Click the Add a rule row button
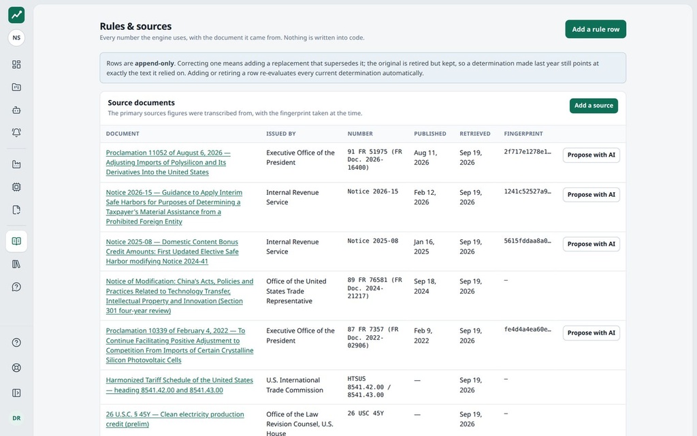The image size is (697, 436). (596, 29)
